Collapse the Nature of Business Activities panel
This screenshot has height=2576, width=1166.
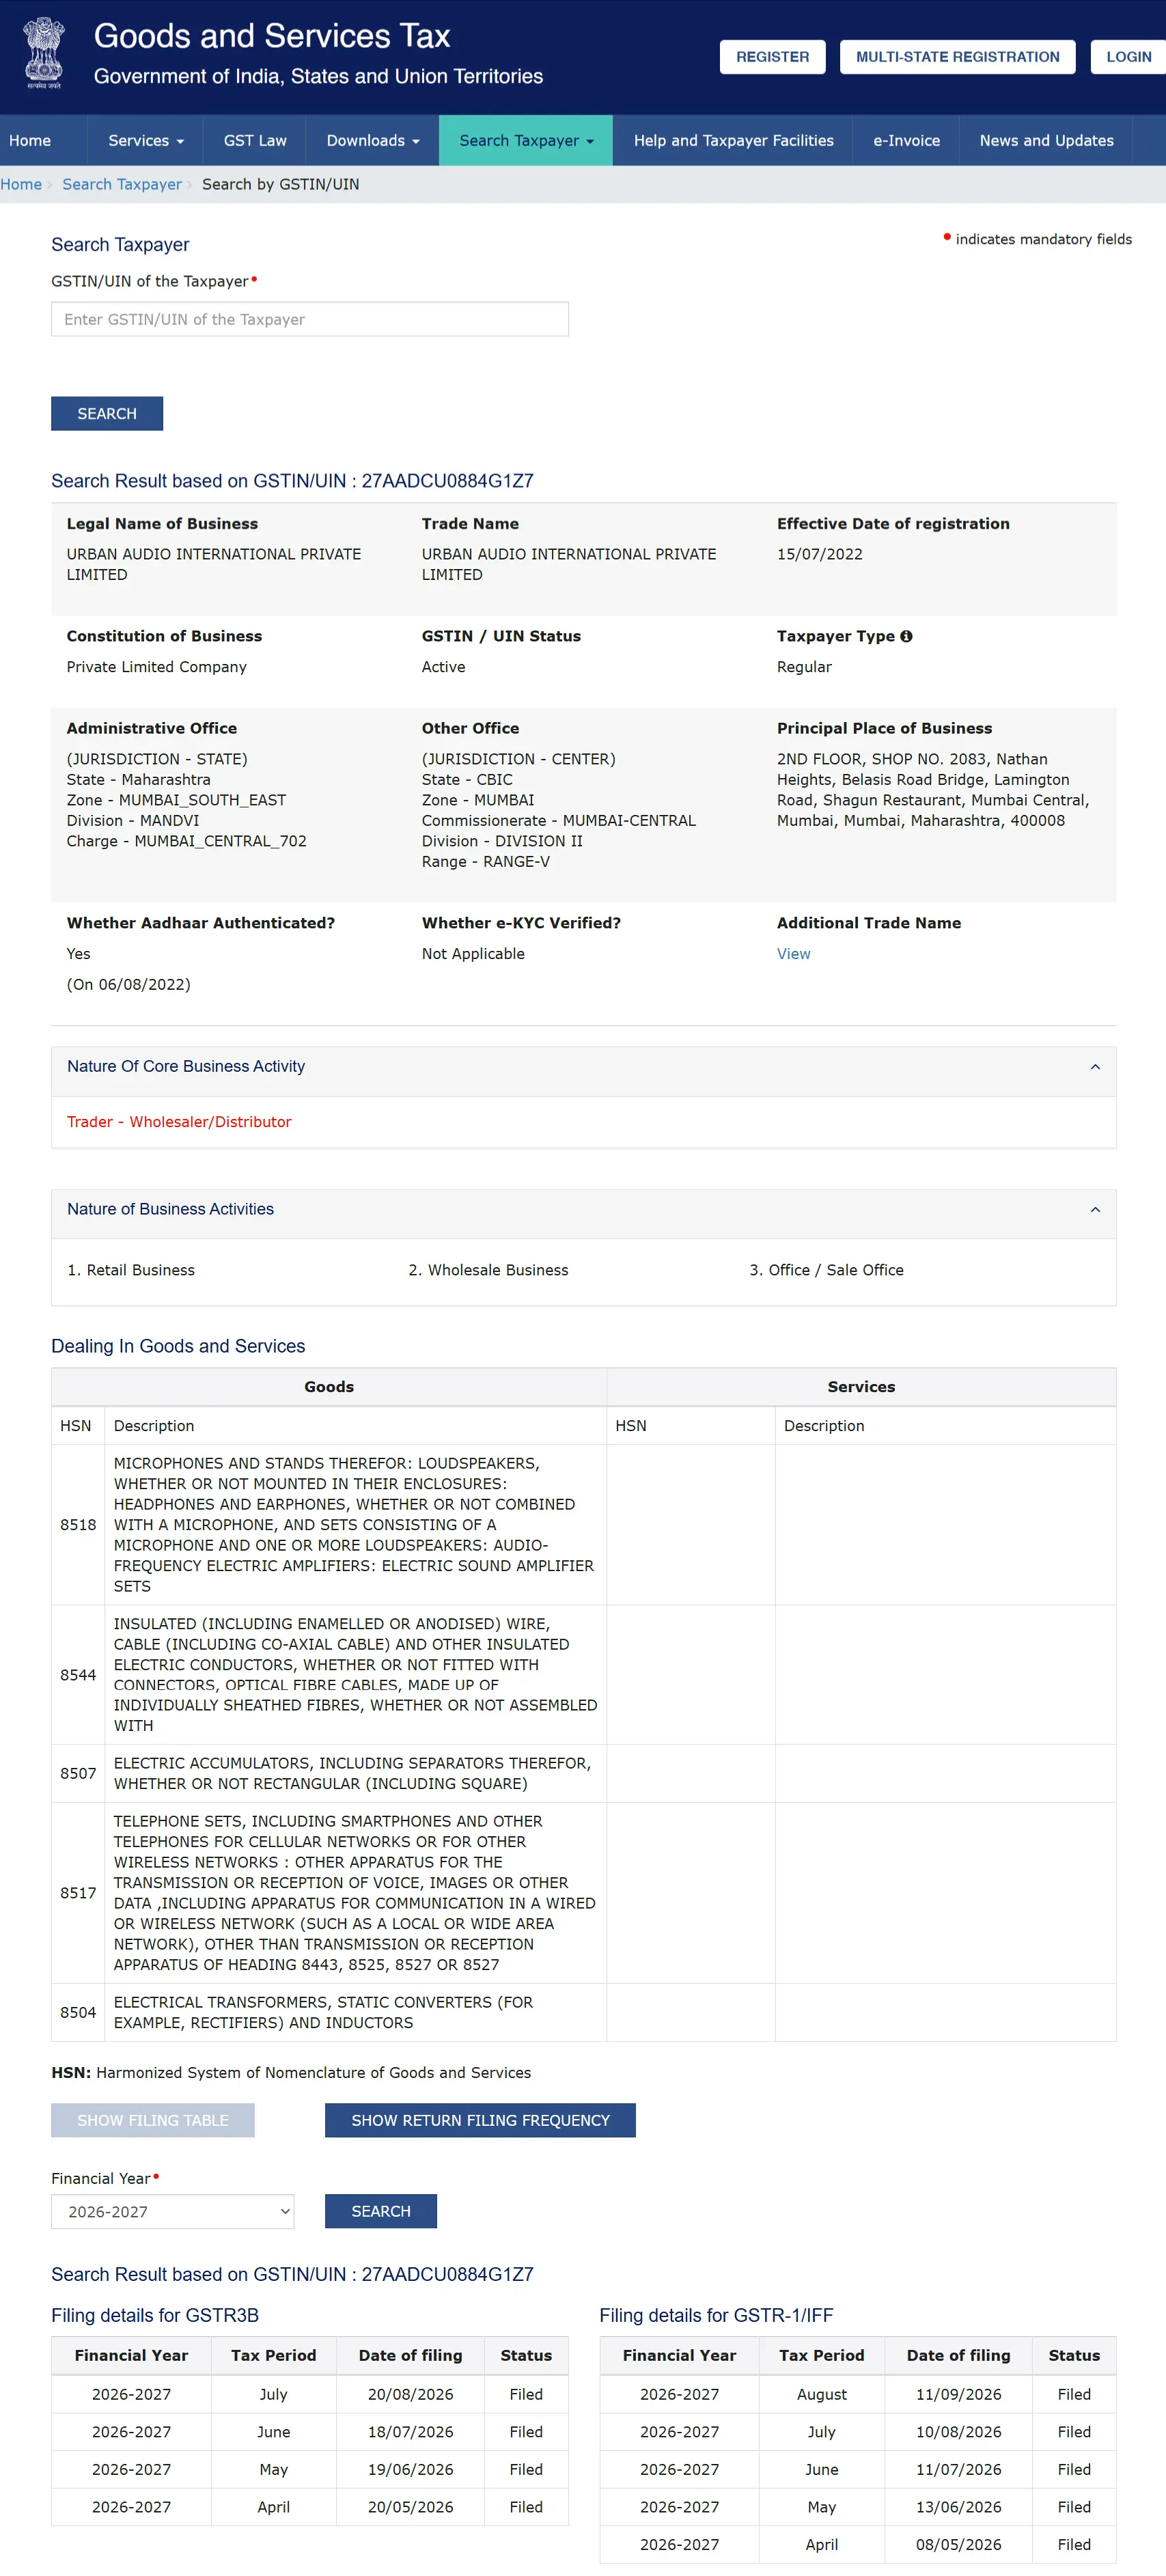click(1095, 1210)
